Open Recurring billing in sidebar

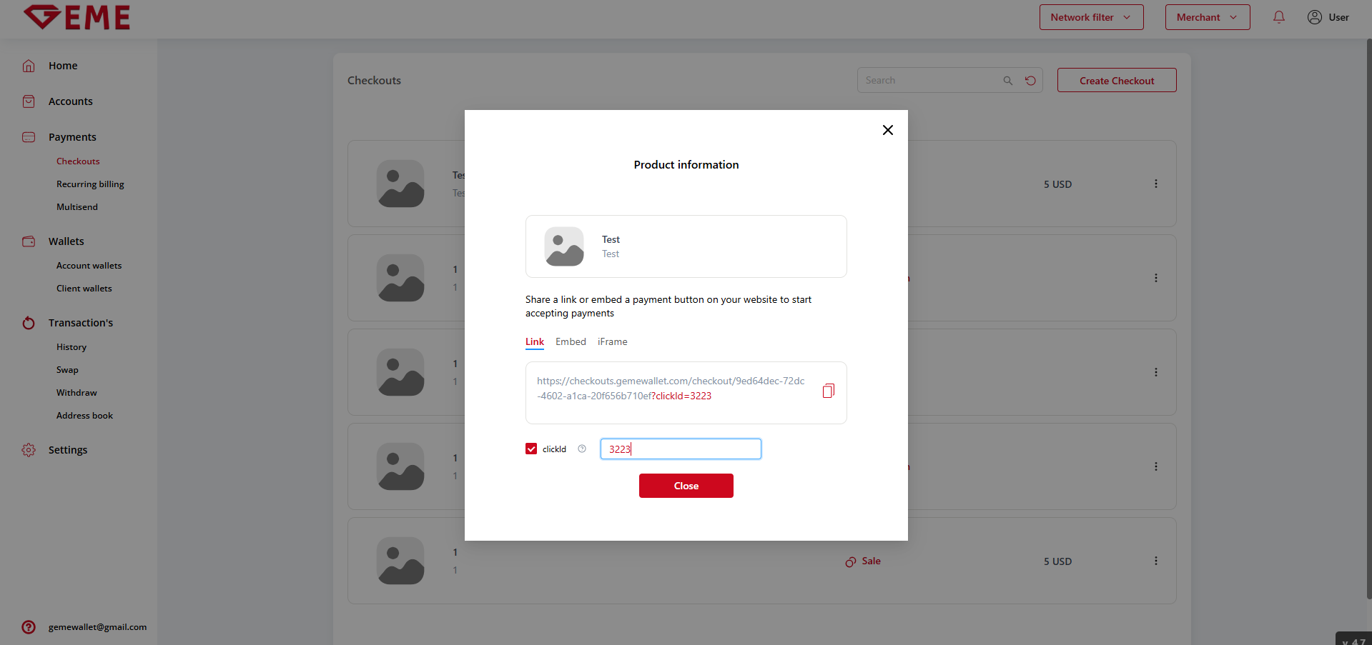click(x=90, y=184)
